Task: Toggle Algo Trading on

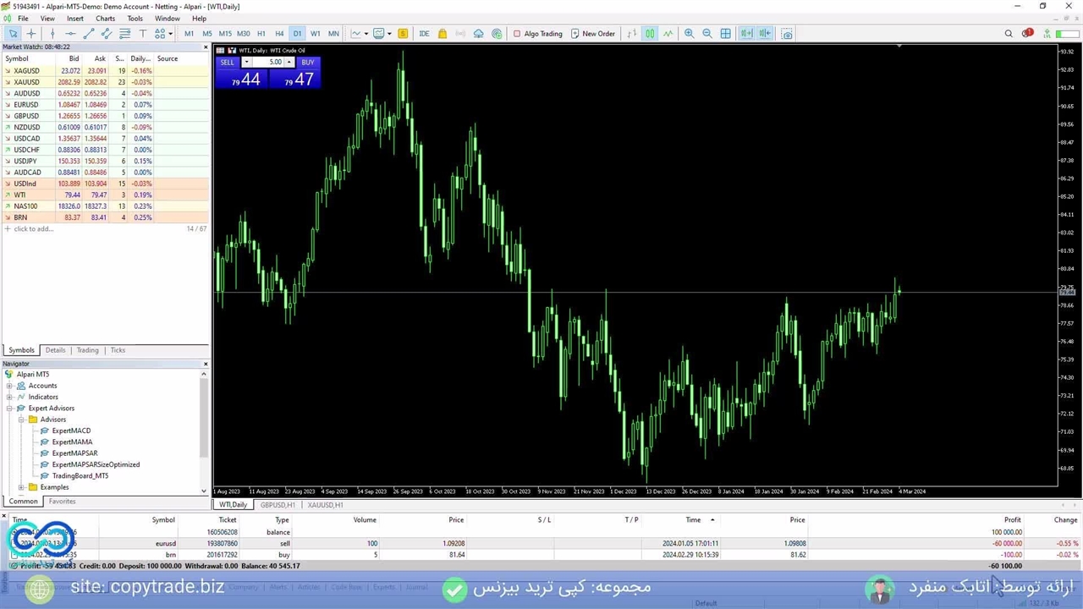Action: pos(536,34)
